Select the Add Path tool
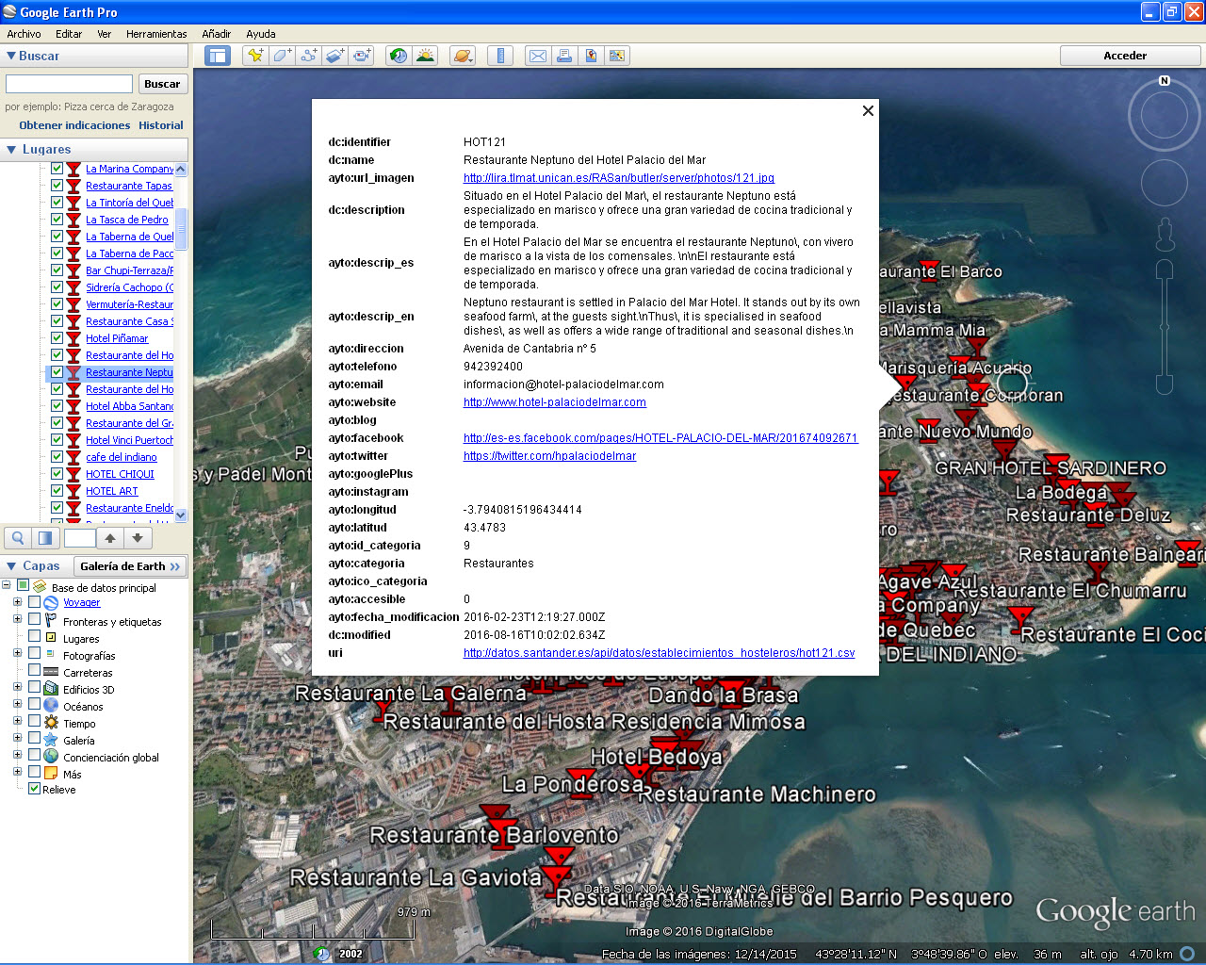 [308, 56]
